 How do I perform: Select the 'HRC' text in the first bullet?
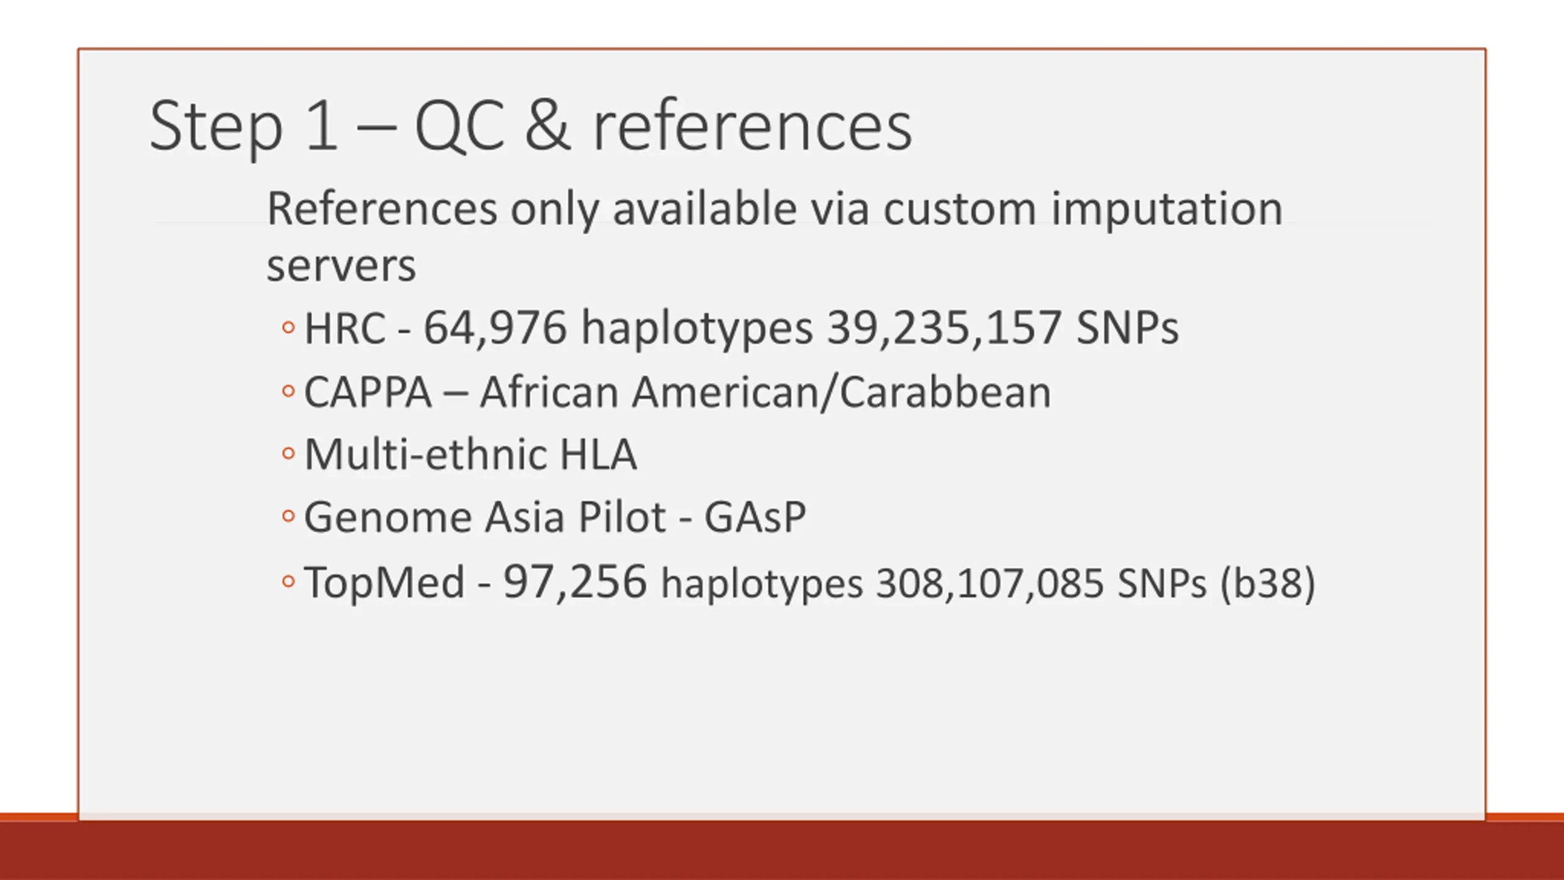click(345, 328)
